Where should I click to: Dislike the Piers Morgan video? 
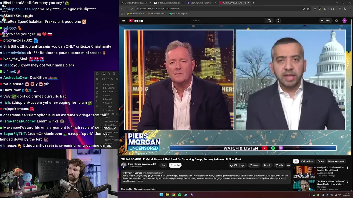coord(243,165)
